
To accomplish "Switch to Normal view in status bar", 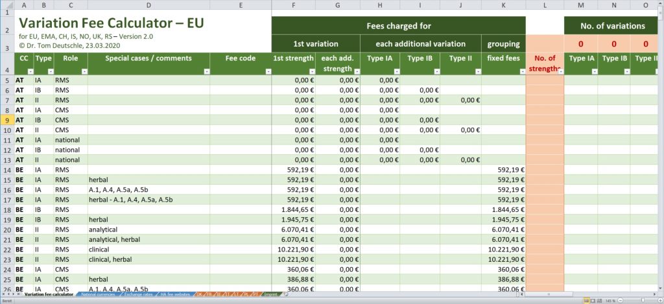I will click(x=587, y=300).
